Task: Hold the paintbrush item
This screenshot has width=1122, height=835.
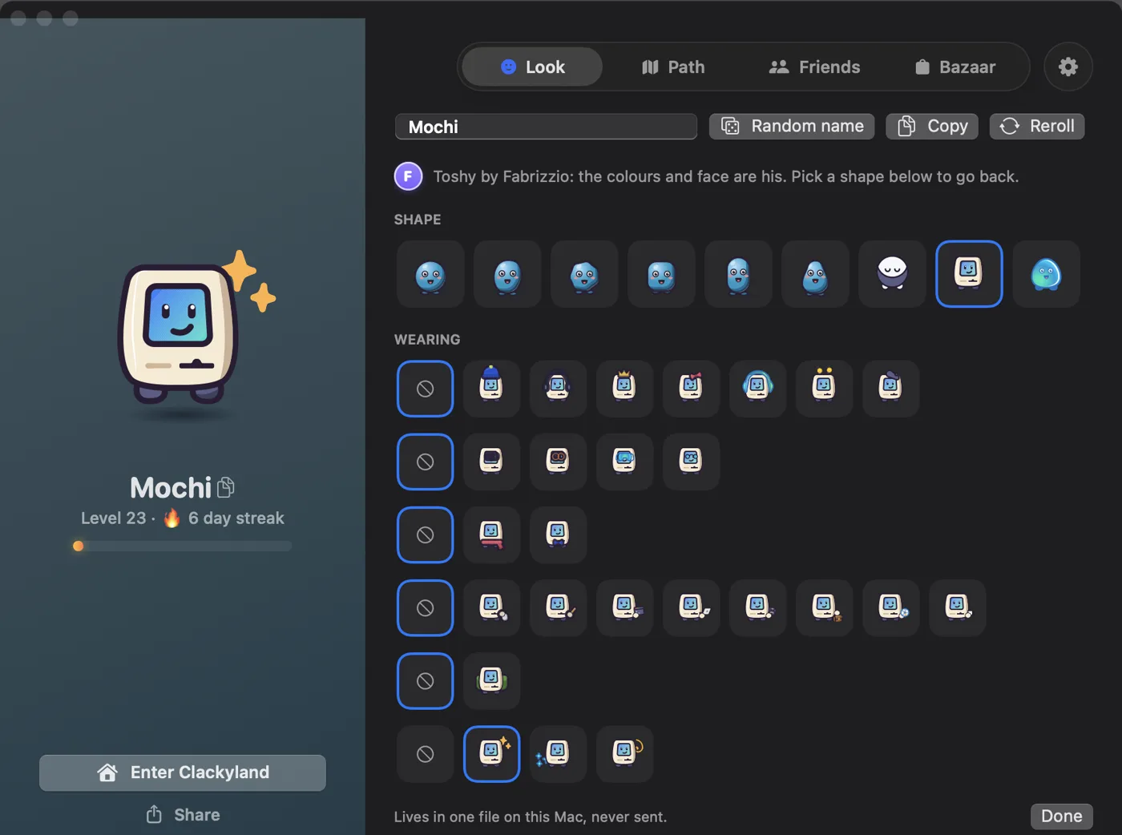Action: click(558, 607)
